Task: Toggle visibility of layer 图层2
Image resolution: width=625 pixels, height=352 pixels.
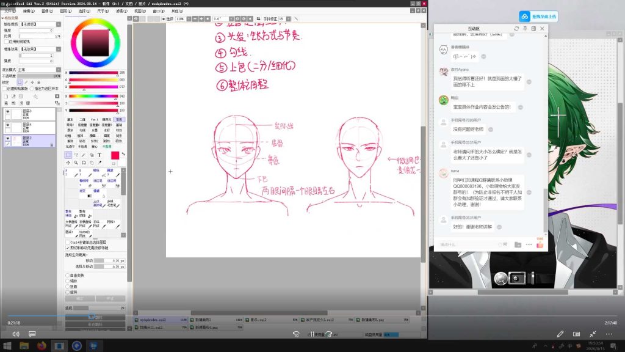Action: click(7, 139)
